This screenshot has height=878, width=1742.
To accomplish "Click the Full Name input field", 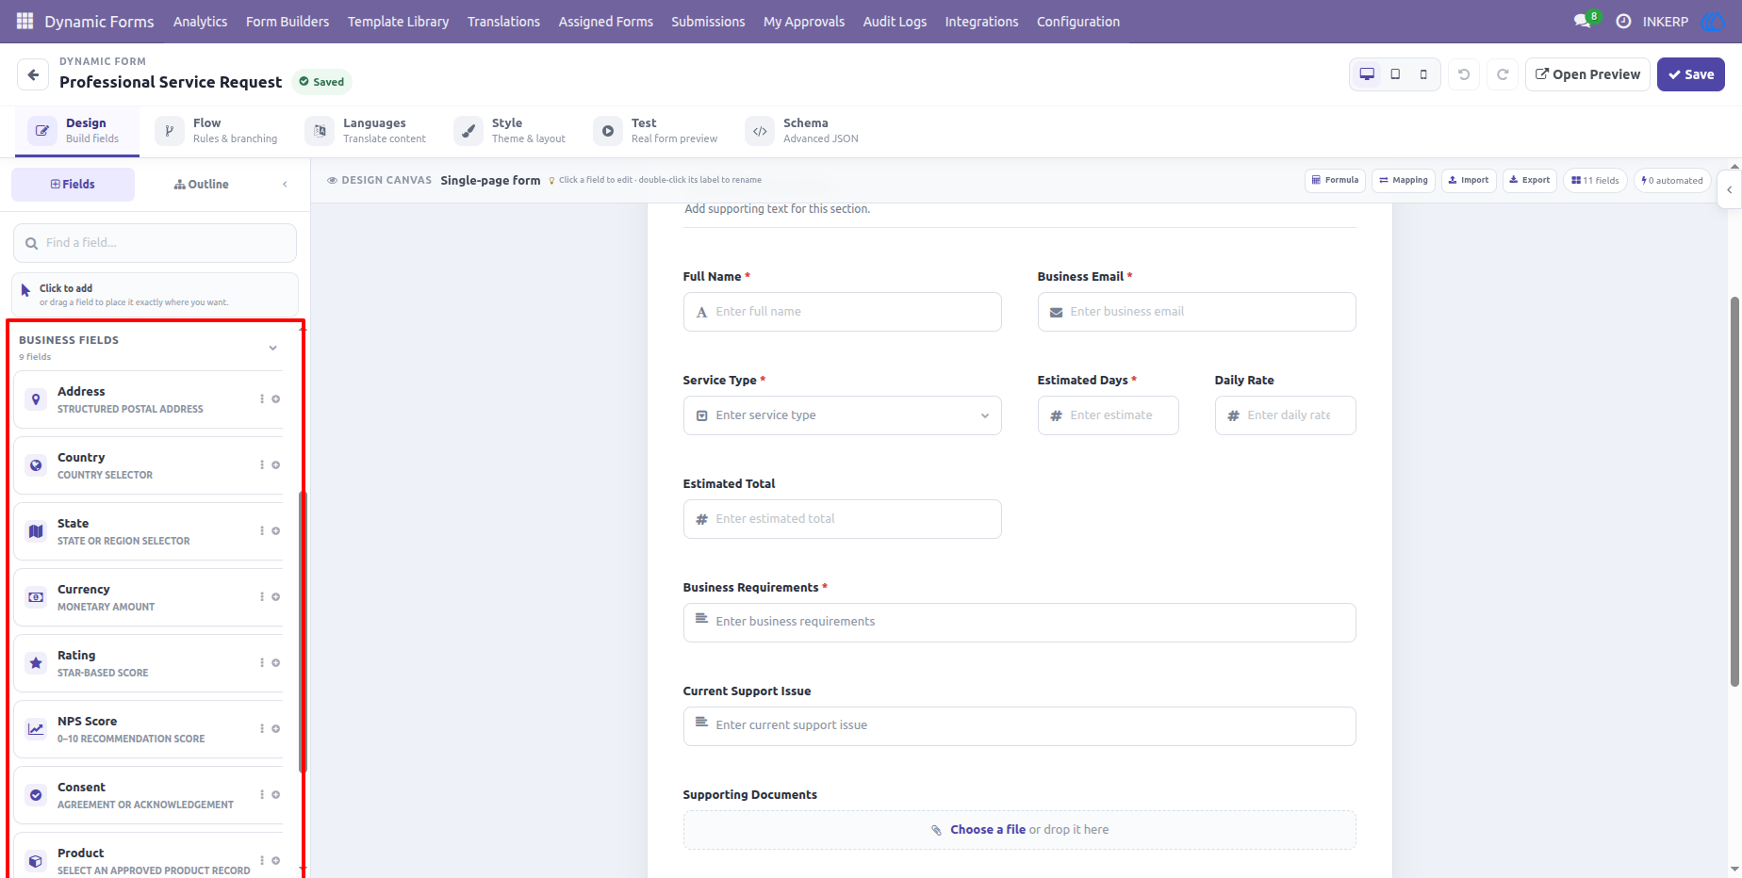I will pos(842,312).
